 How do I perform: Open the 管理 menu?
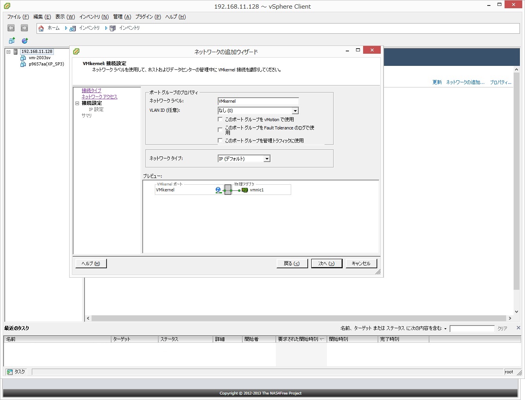coord(122,17)
